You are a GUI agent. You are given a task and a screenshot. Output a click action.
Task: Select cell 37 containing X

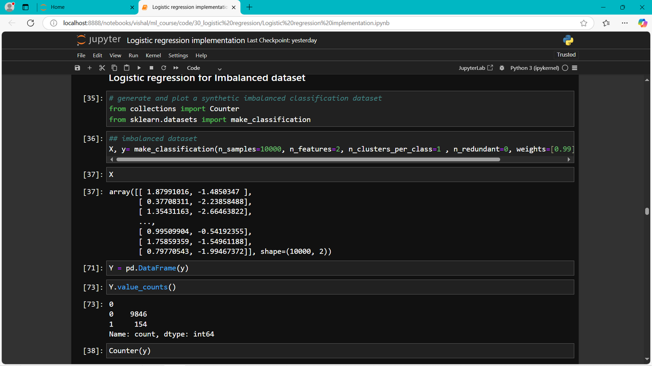click(340, 175)
